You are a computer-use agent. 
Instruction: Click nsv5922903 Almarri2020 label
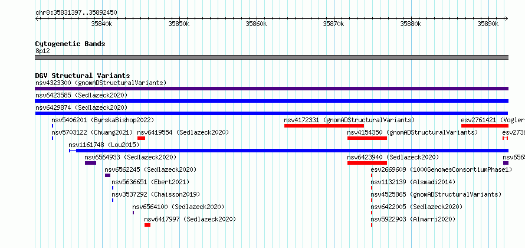click(x=413, y=219)
